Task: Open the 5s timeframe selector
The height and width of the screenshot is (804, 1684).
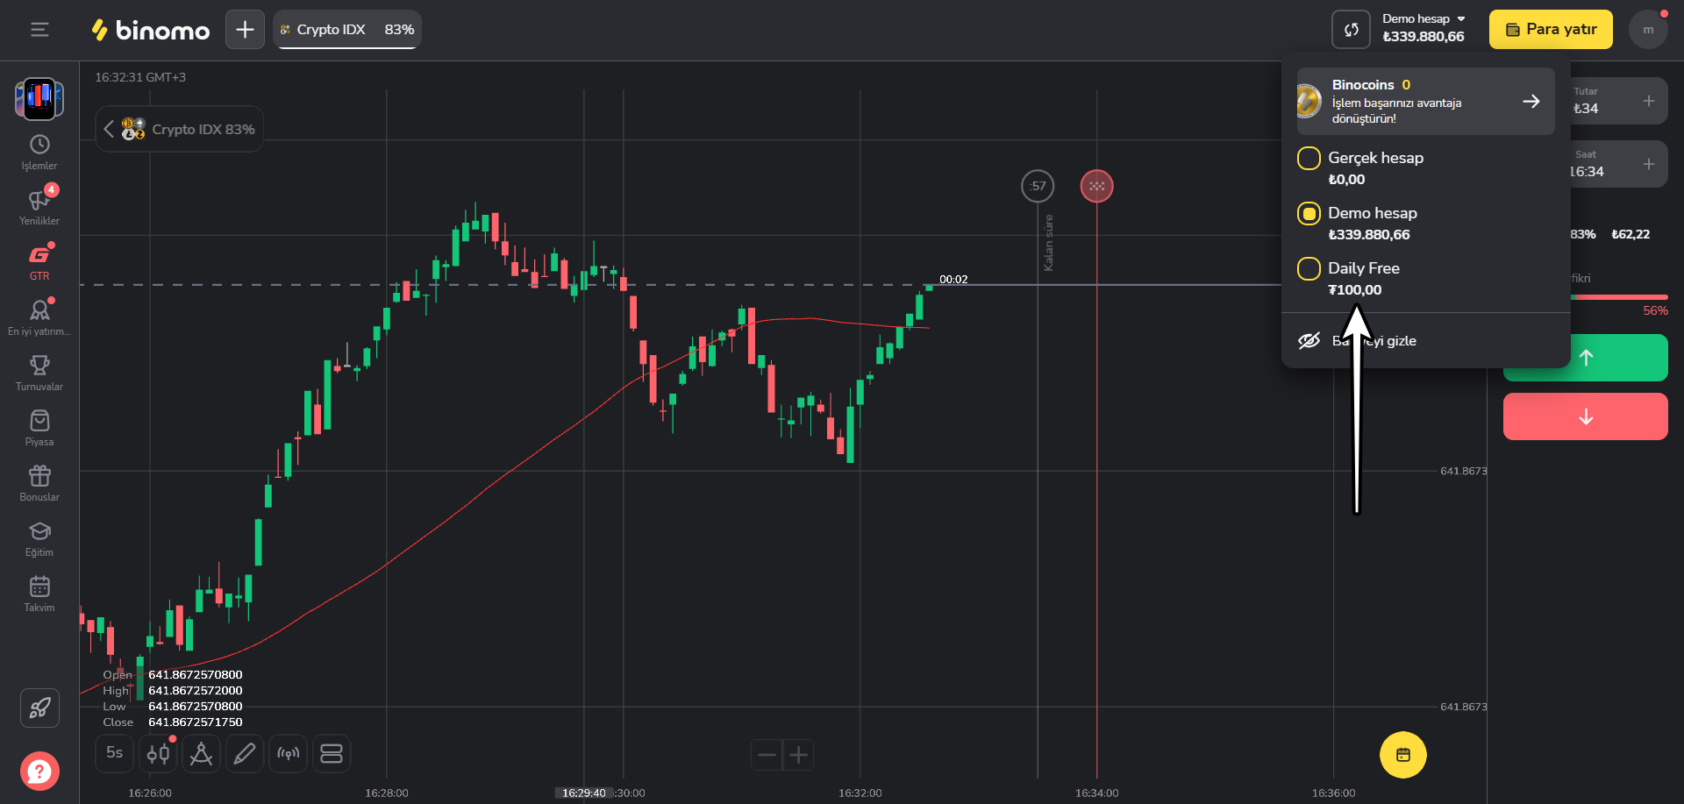Action: (x=114, y=753)
